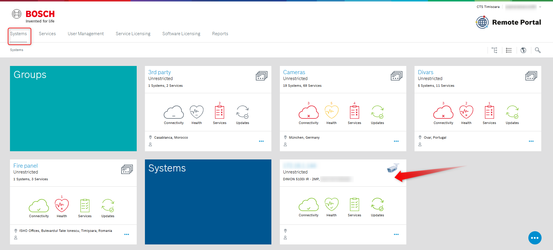Click the Bosch logo
The height and width of the screenshot is (250, 553).
point(33,16)
